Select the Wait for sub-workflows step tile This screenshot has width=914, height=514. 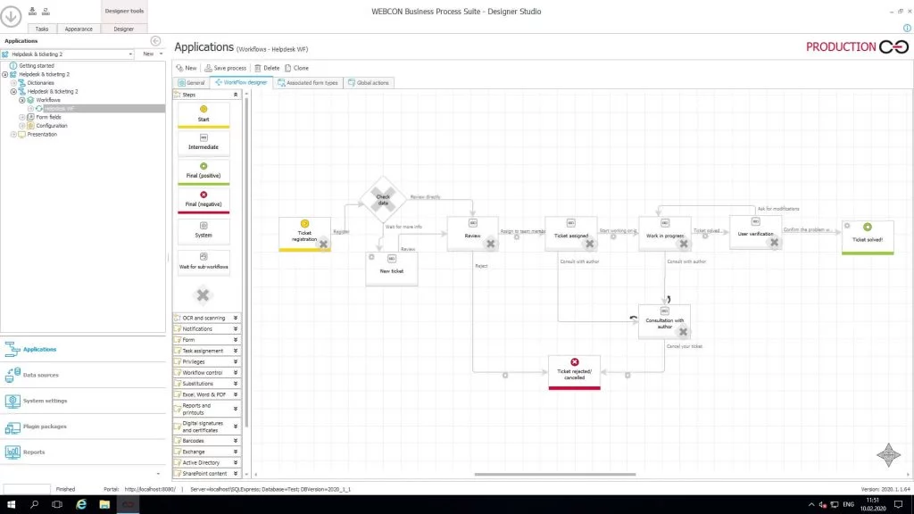pyautogui.click(x=204, y=261)
